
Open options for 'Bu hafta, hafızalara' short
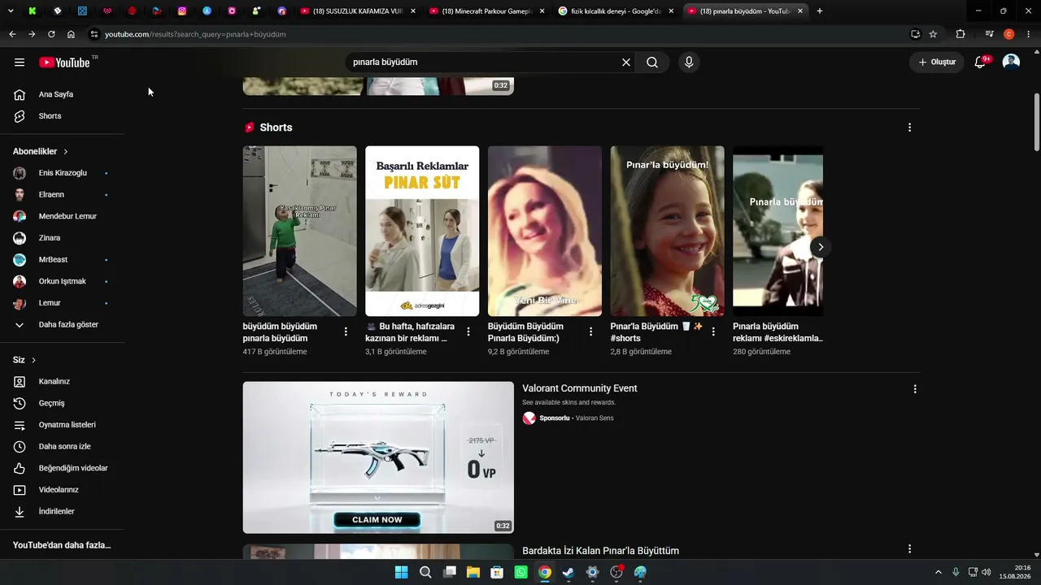[x=468, y=331]
